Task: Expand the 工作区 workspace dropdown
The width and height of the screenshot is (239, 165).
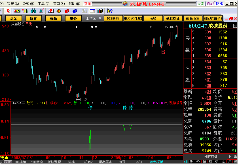Action: click(x=100, y=18)
